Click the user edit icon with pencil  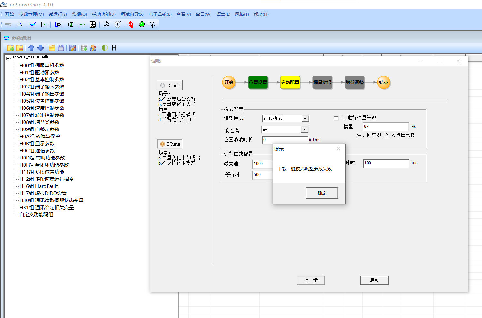(93, 48)
